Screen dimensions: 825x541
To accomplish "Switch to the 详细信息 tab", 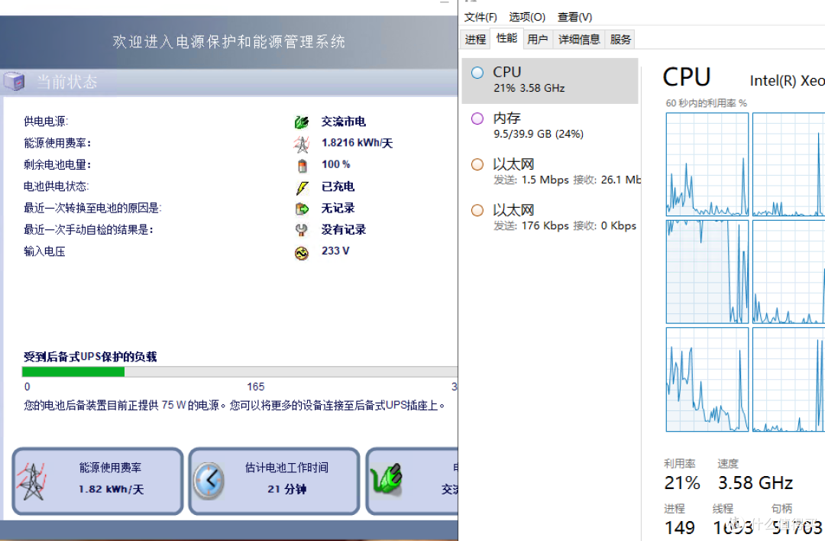I will (x=579, y=39).
